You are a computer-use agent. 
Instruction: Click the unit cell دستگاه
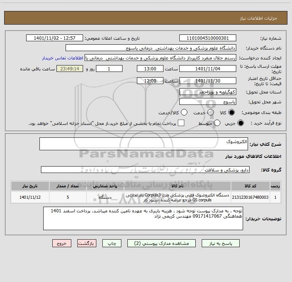(x=105, y=197)
